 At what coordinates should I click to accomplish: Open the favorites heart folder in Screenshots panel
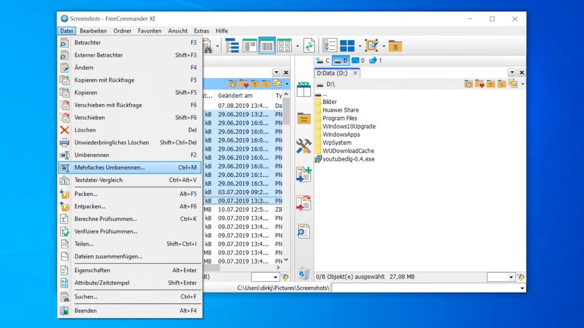244,84
